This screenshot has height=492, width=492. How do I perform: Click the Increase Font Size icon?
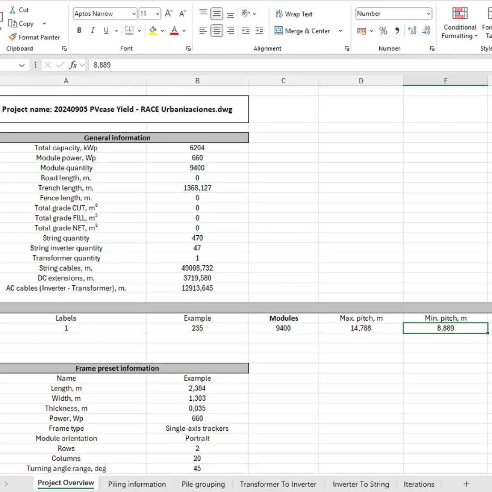coord(168,13)
